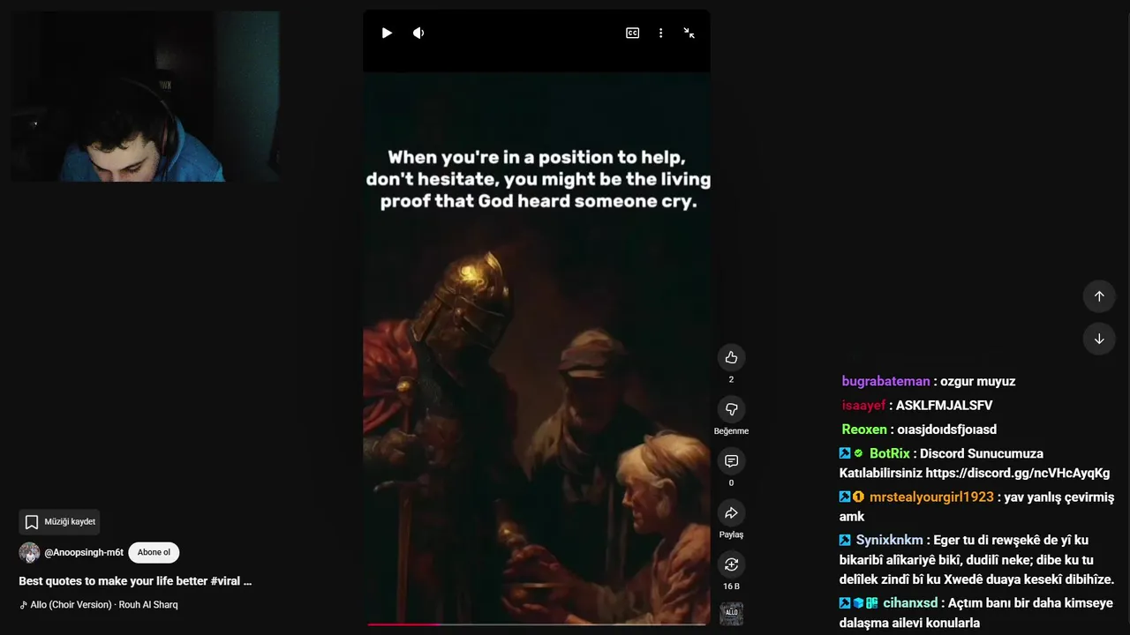Click chat username mrstealyourgirl1923

pos(931,497)
